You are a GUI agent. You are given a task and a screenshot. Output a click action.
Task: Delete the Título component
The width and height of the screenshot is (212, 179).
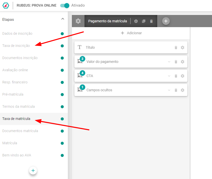[176, 48]
